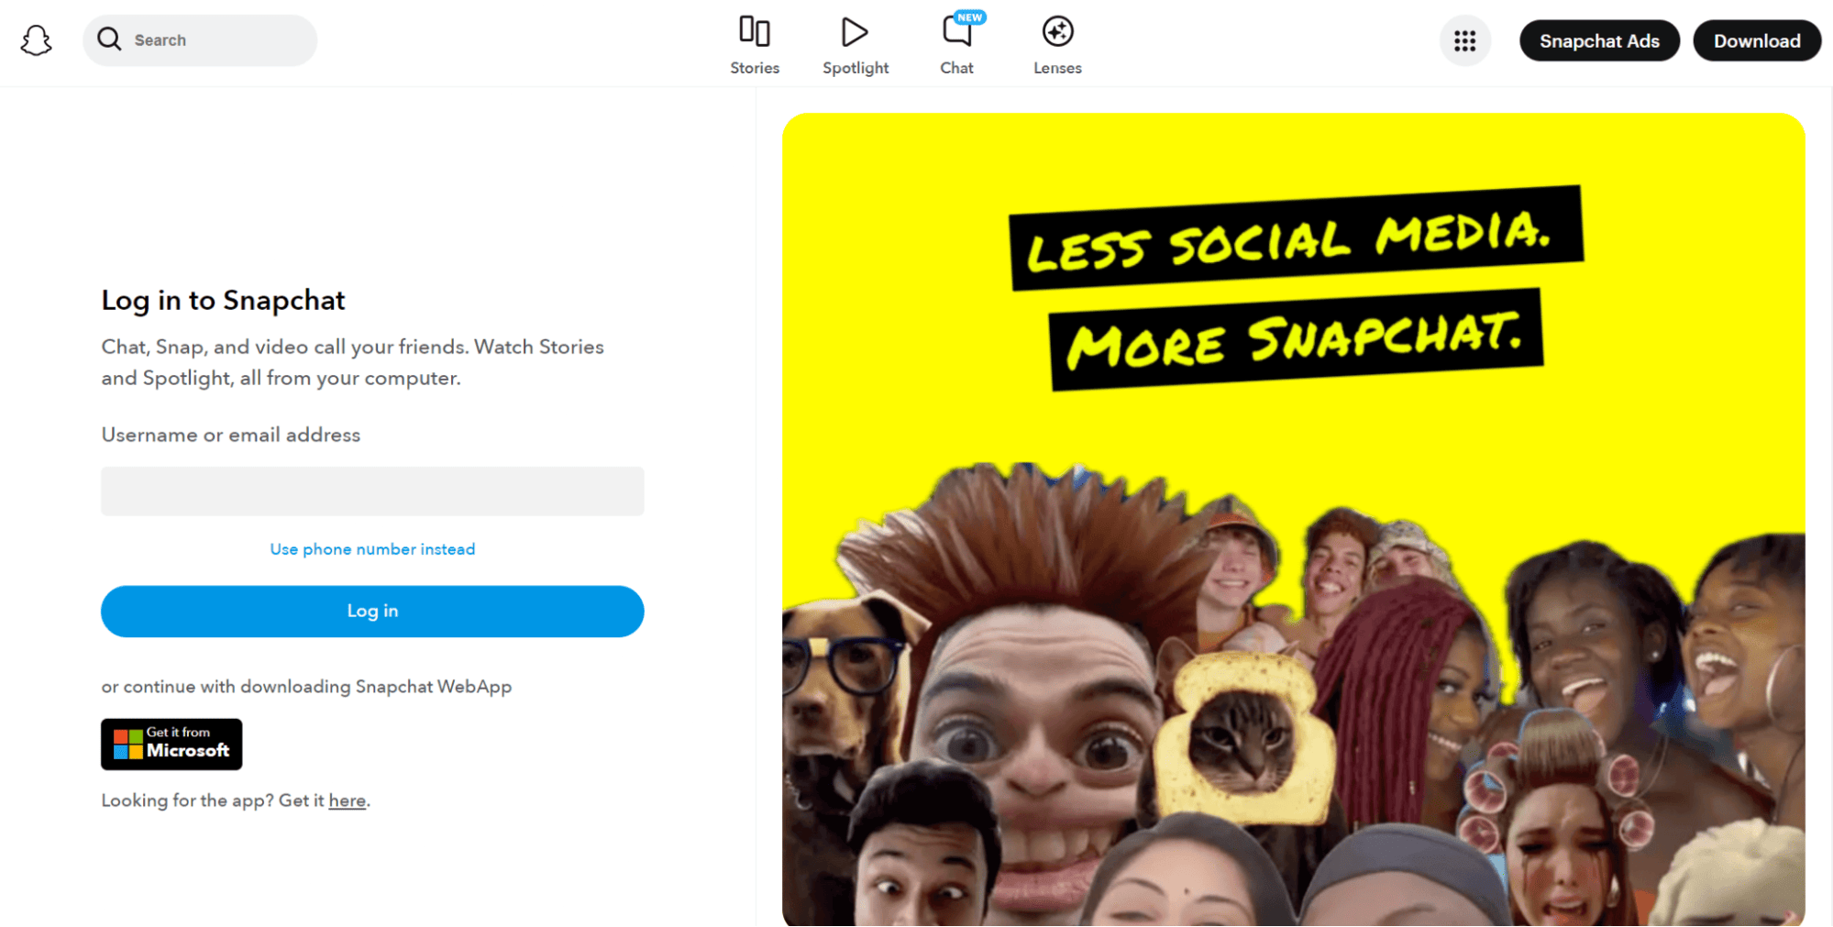Image resolution: width=1833 pixels, height=927 pixels.
Task: Click the NEW badge above Chat
Action: [x=970, y=17]
